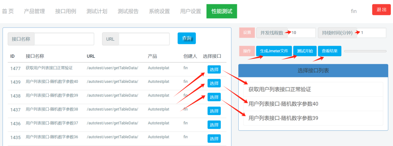Click table name 获取用户列表接口正常验证 in row 1477
Image resolution: width=393 pixels, height=146 pixels.
click(49, 68)
